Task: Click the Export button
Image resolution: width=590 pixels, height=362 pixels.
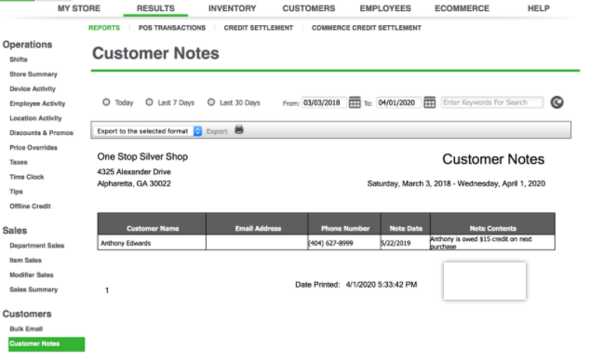Action: (217, 131)
